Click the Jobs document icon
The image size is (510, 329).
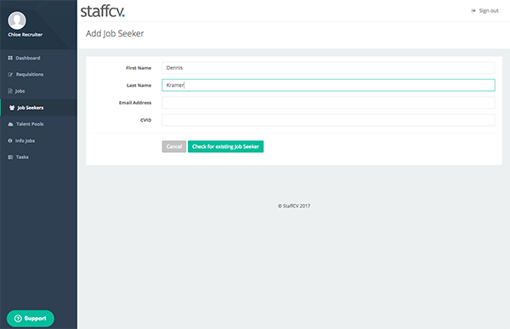coord(10,91)
